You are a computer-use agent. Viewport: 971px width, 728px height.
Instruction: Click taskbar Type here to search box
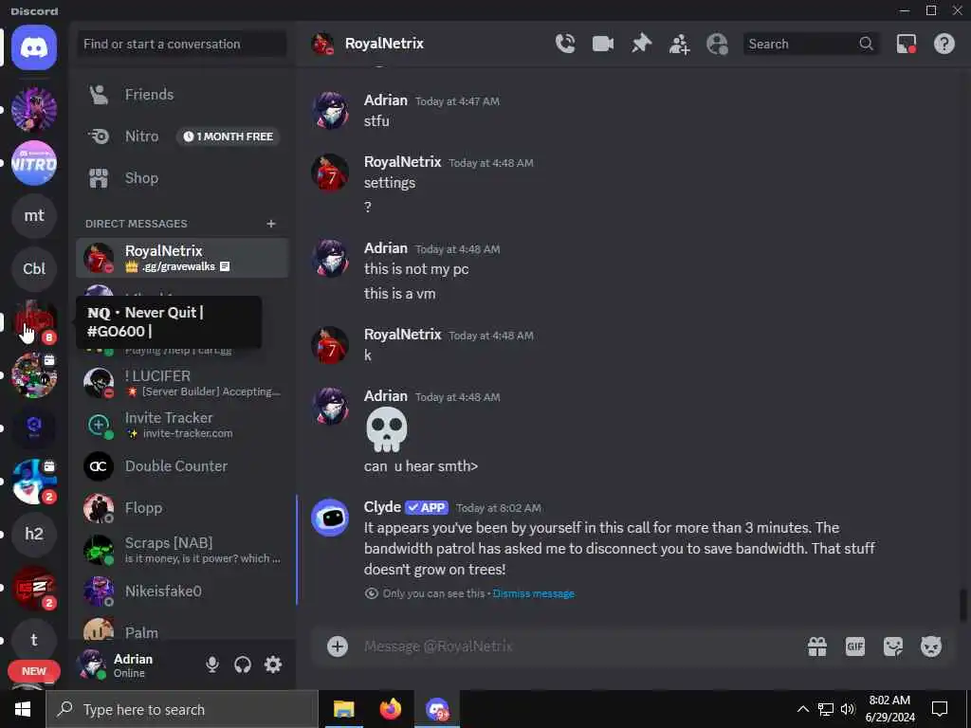click(x=182, y=709)
